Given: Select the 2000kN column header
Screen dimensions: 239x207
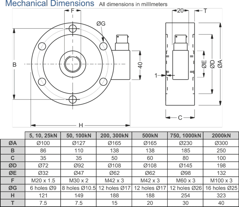Looking at the screenshot, I should [x=221, y=135].
